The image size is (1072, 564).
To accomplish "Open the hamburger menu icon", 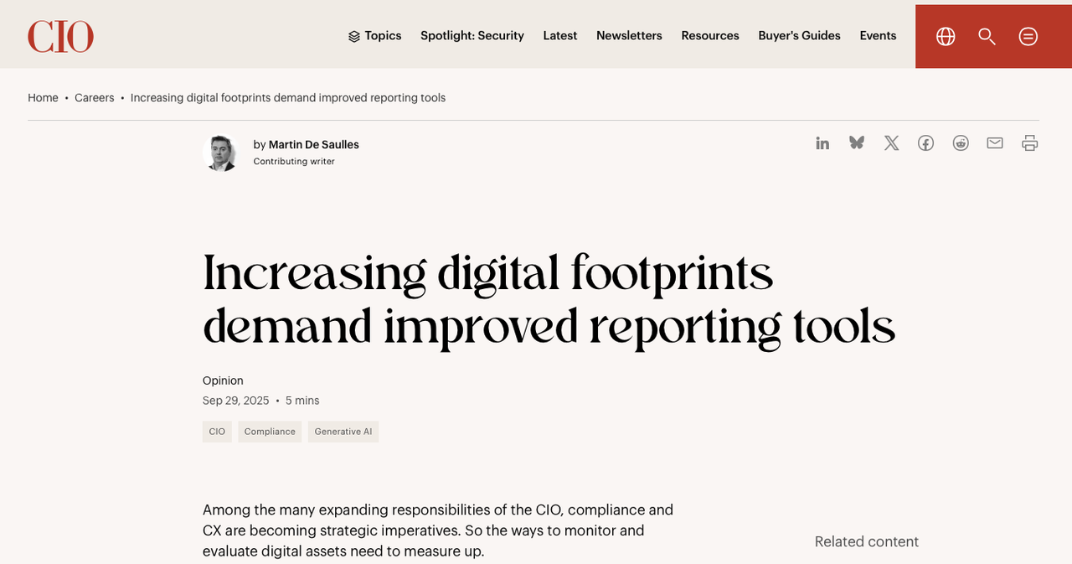I will click(1028, 36).
